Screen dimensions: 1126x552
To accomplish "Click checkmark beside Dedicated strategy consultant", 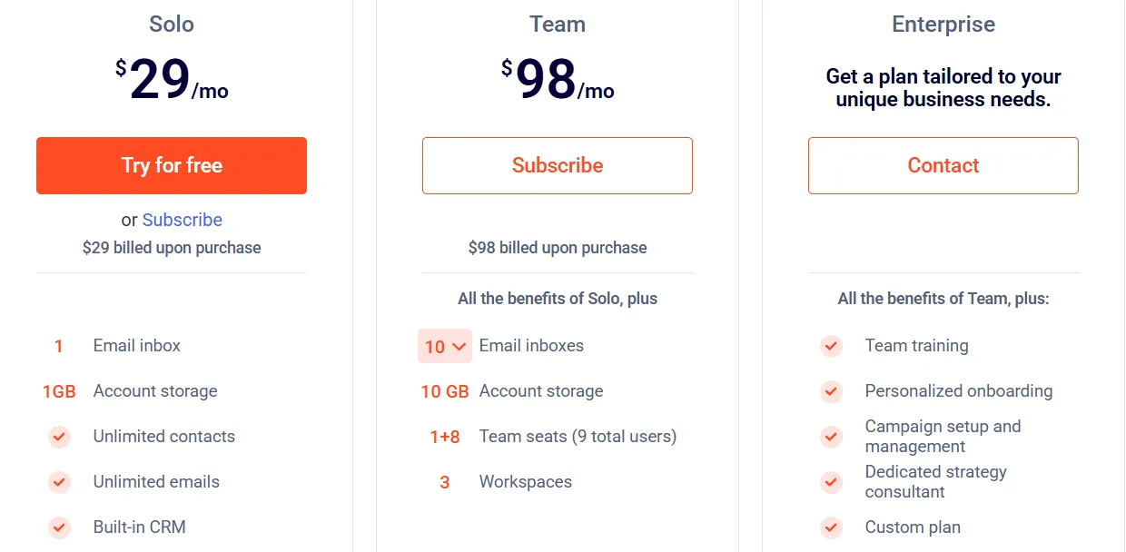I will (831, 482).
